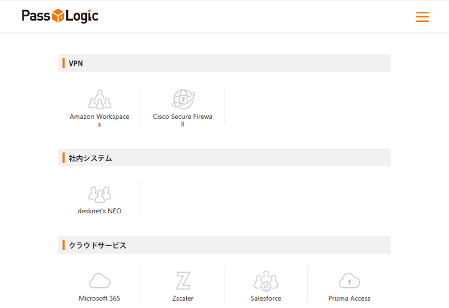Click the orange cube in the logo
Screen dimensions: 449x308
coord(58,17)
